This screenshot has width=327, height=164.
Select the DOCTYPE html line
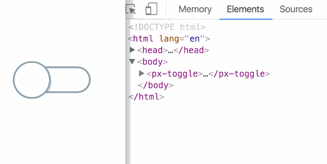click(167, 27)
